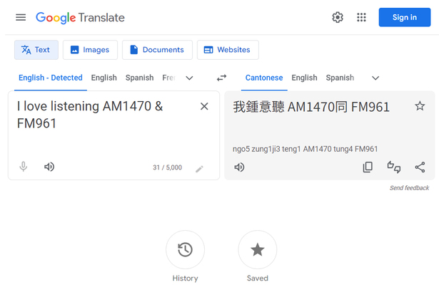Viewport: 439px width, 292px height.
Task: Choose Spanish as target language
Action: point(340,78)
